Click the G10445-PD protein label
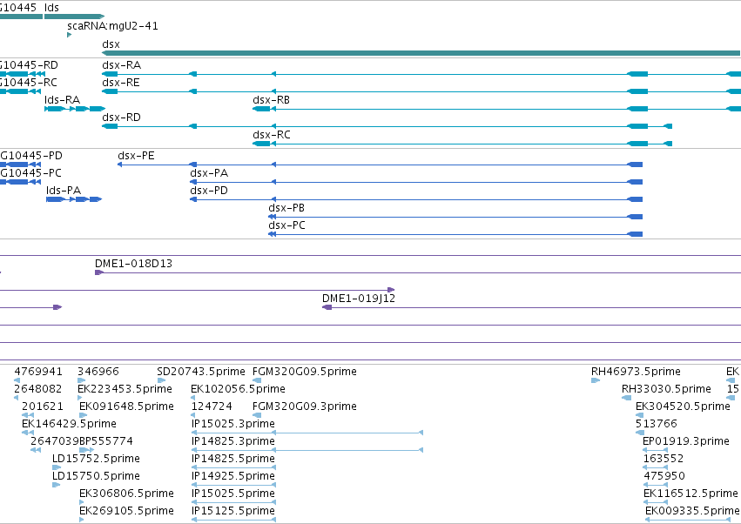Image resolution: width=741 pixels, height=524 pixels. tap(31, 156)
